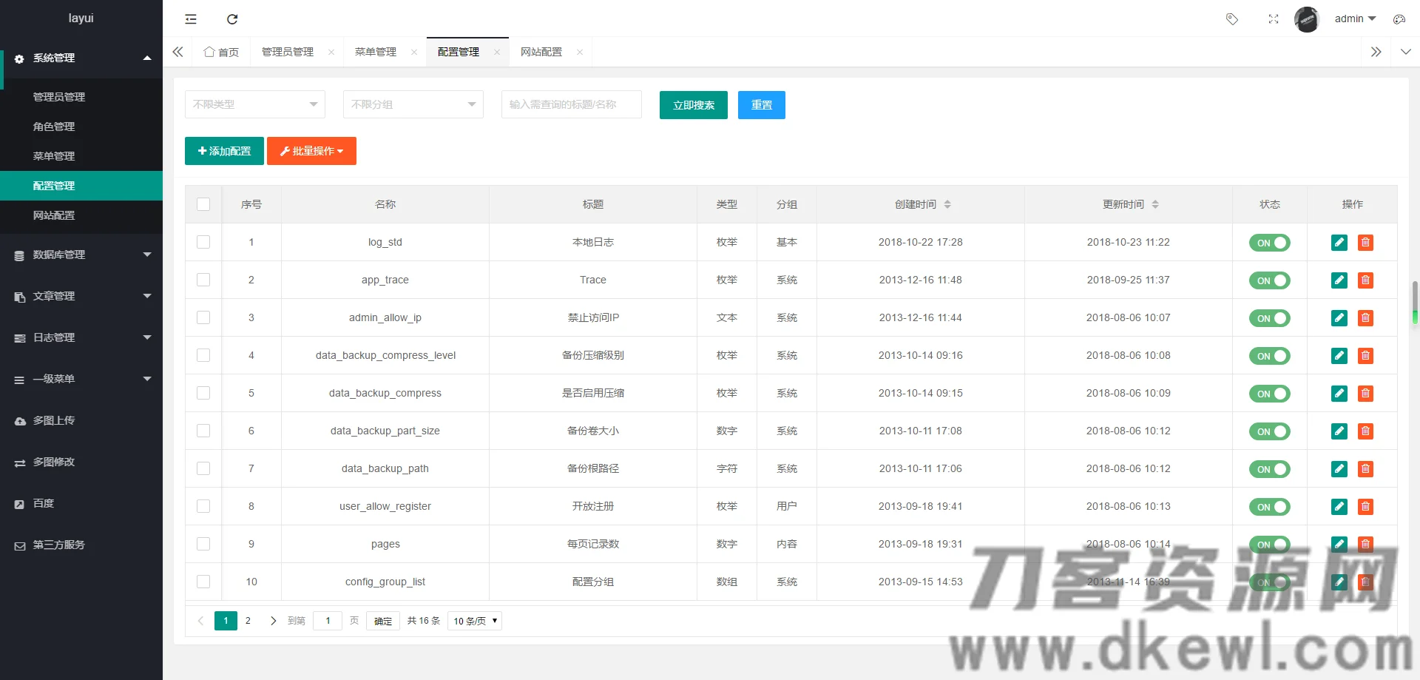This screenshot has height=680, width=1420.
Task: Edit the log_std configuration row
Action: pyautogui.click(x=1339, y=242)
